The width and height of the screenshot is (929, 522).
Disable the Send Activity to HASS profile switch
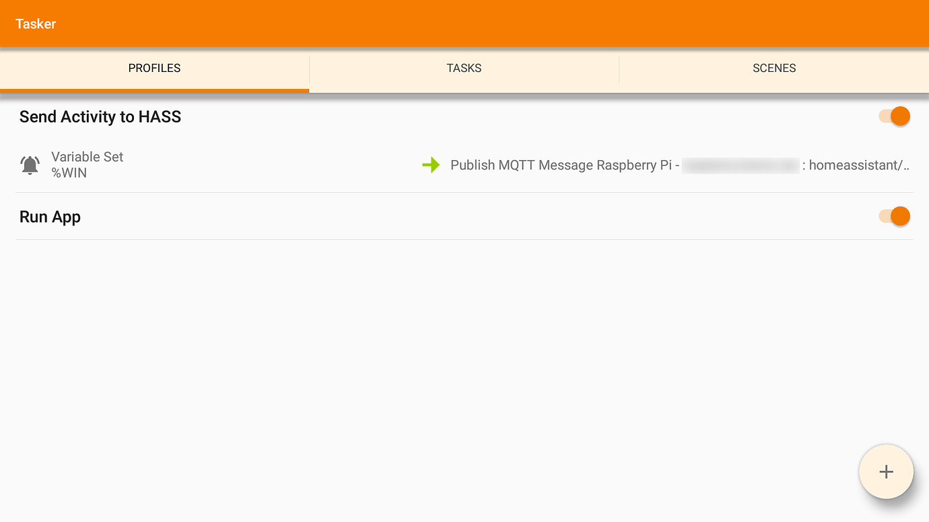point(894,116)
